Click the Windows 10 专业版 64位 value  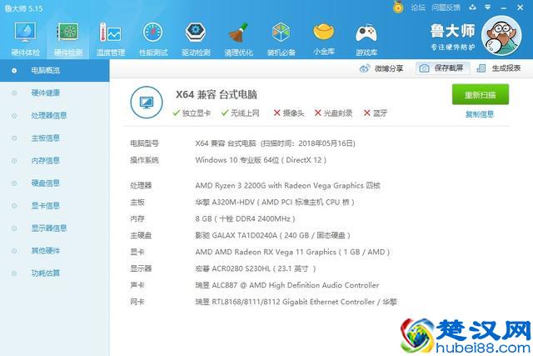pos(261,160)
